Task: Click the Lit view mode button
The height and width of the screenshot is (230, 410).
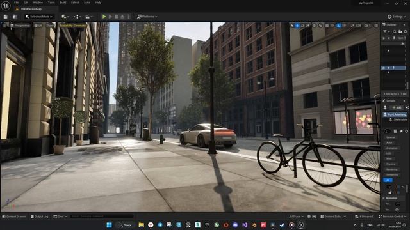Action: tap(38, 26)
